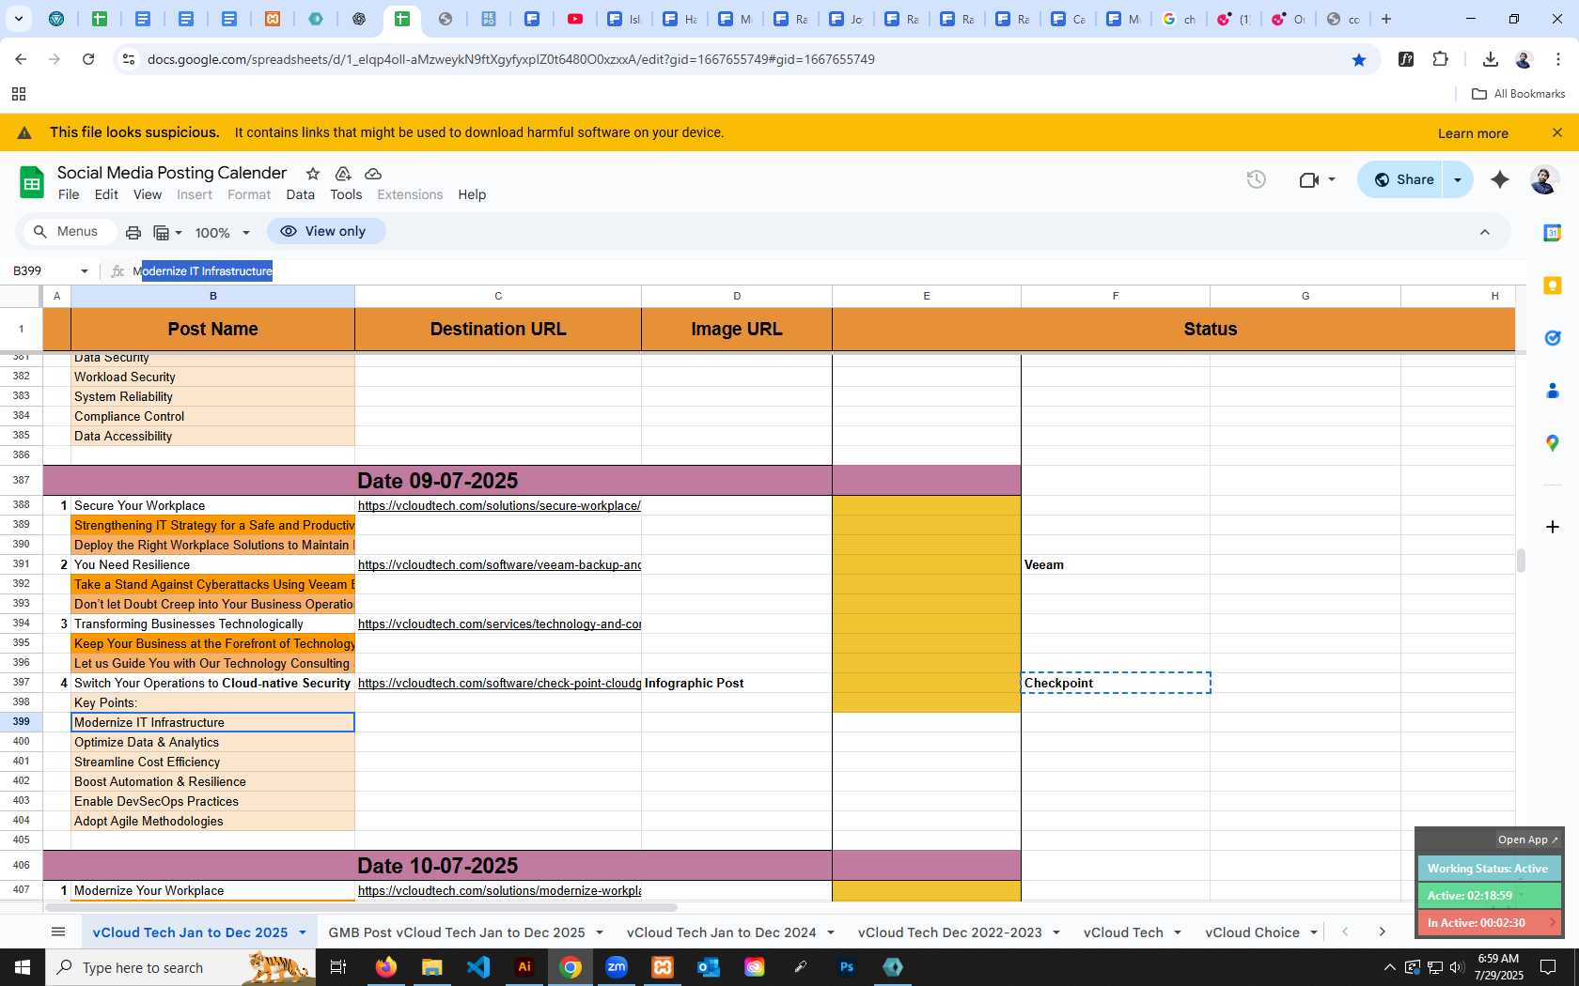The width and height of the screenshot is (1579, 986).
Task: Open the Google Sheets home icon
Action: (x=32, y=182)
